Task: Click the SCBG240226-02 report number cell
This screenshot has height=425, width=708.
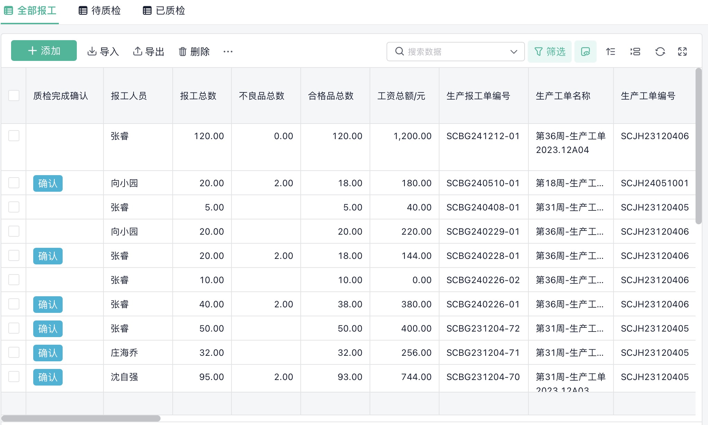Action: (x=483, y=280)
